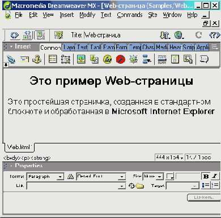Switch to the Media tab
The image size is (221, 218).
click(161, 47)
